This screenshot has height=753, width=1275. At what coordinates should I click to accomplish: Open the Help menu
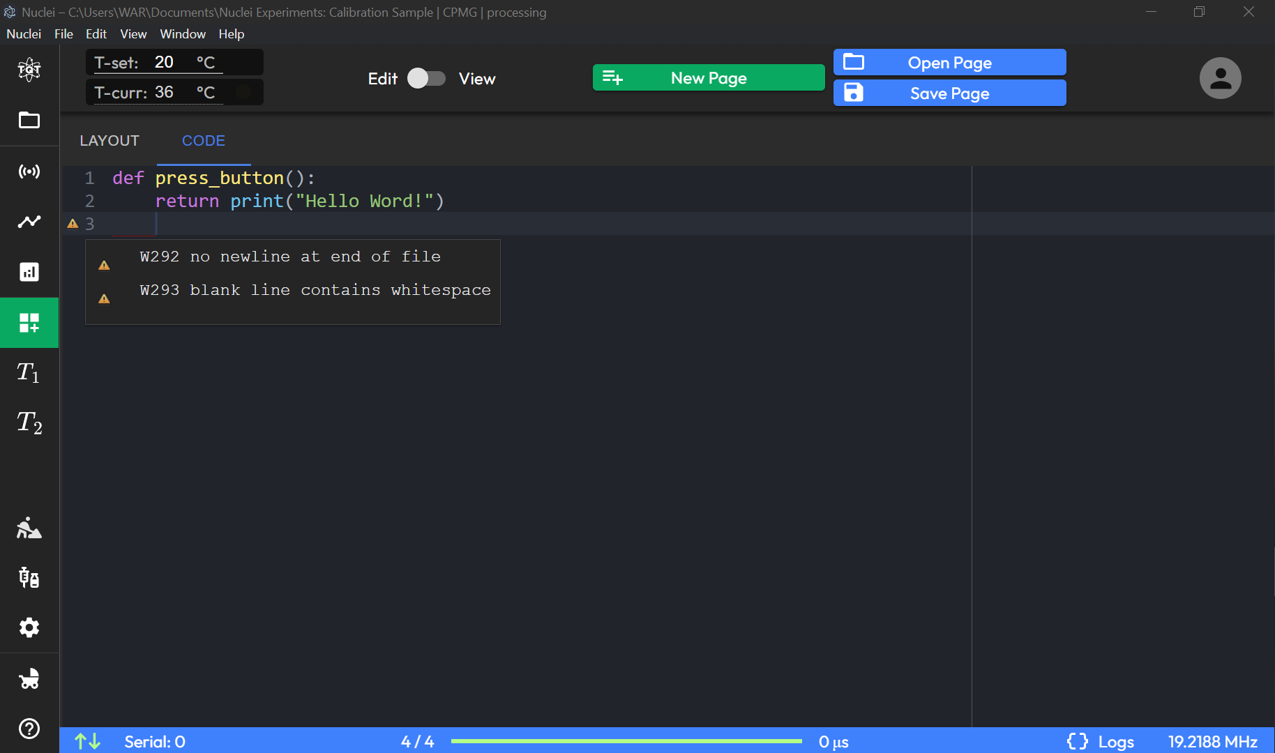(232, 33)
